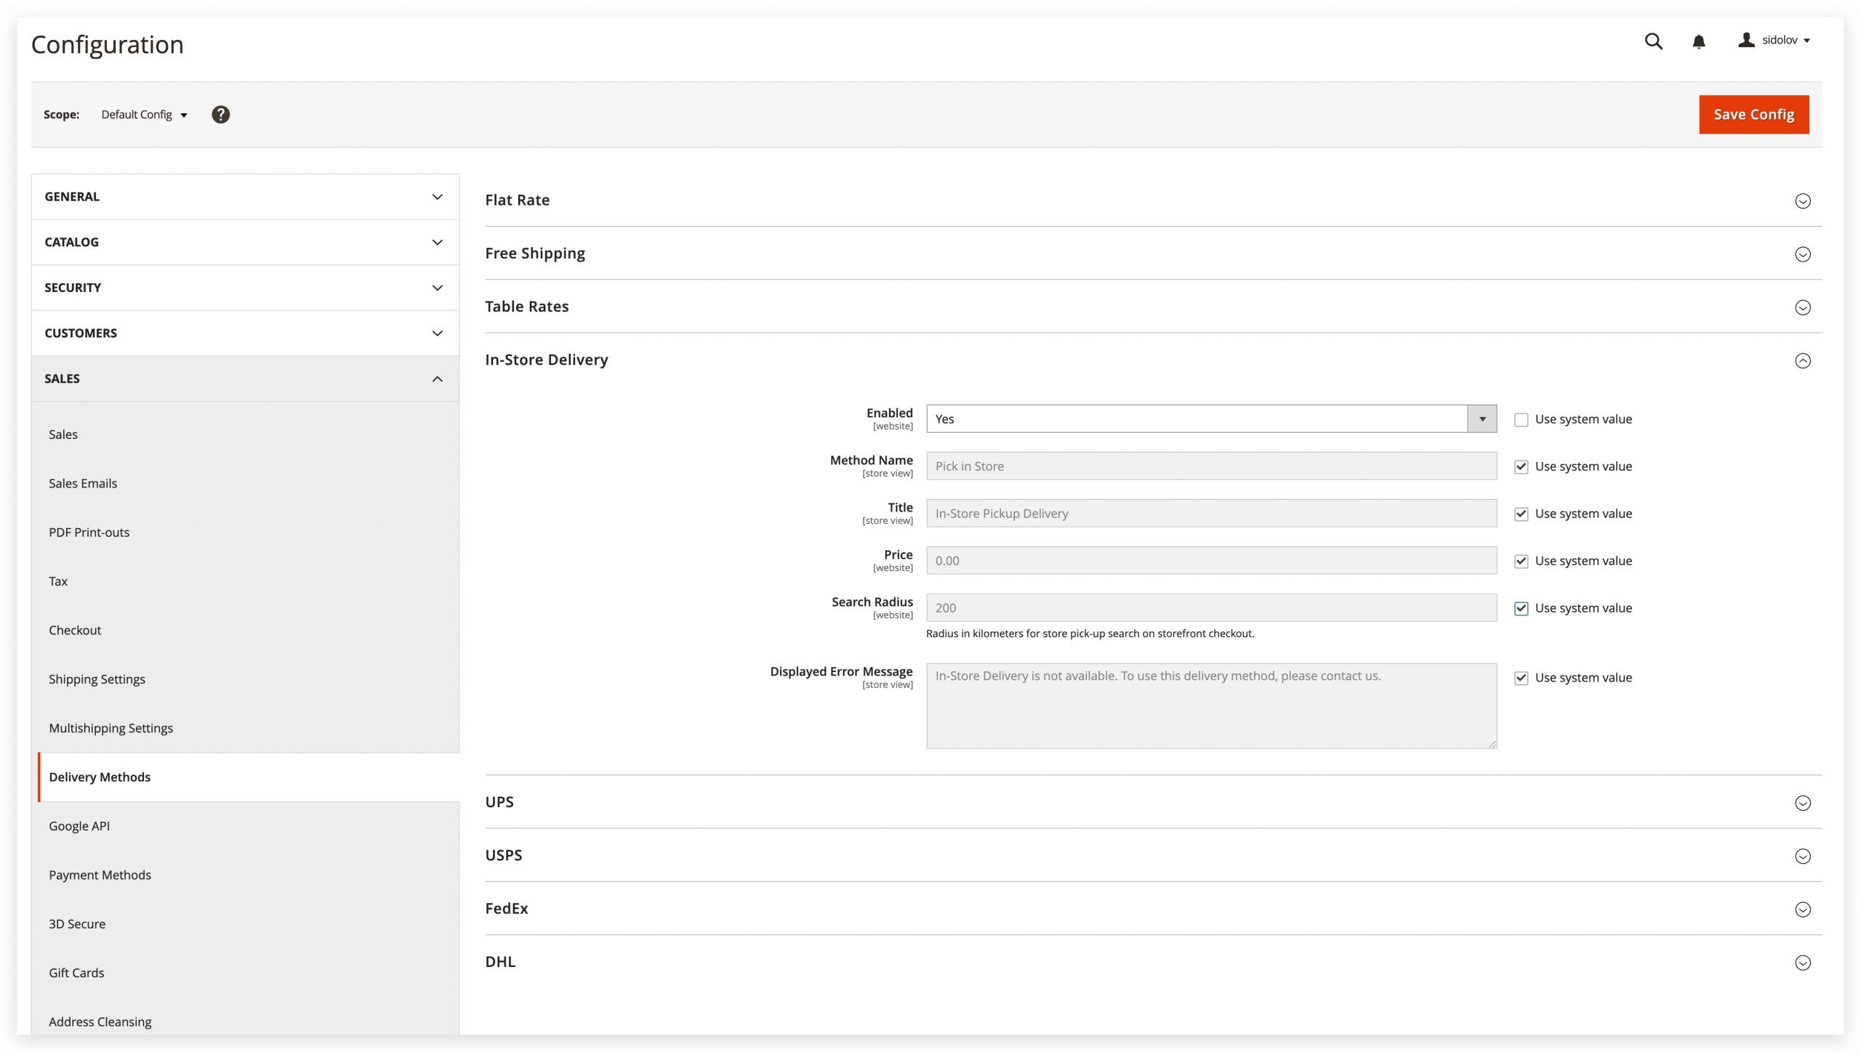
Task: Open the Default Config scope switcher
Action: coord(144,115)
